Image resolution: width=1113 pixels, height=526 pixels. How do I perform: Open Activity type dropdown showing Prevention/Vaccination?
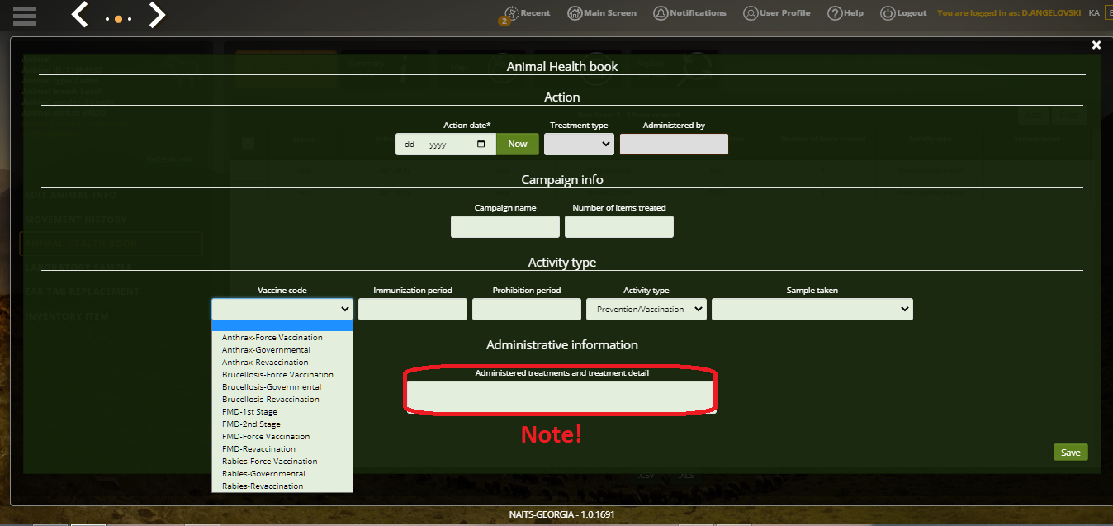point(646,309)
